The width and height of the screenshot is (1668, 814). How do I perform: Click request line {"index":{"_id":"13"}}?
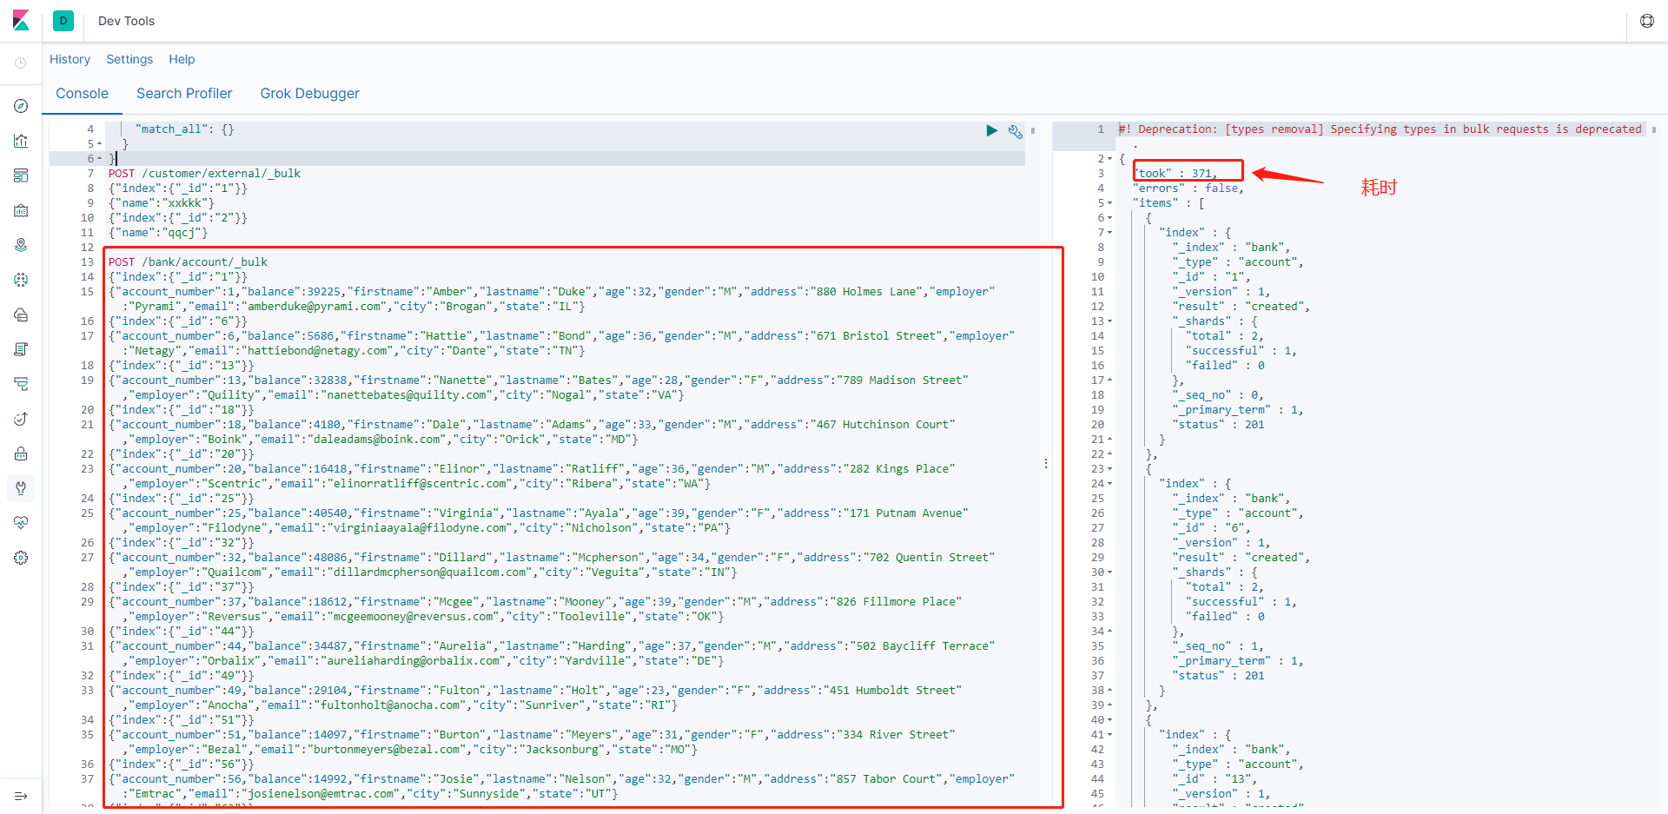[x=181, y=366]
